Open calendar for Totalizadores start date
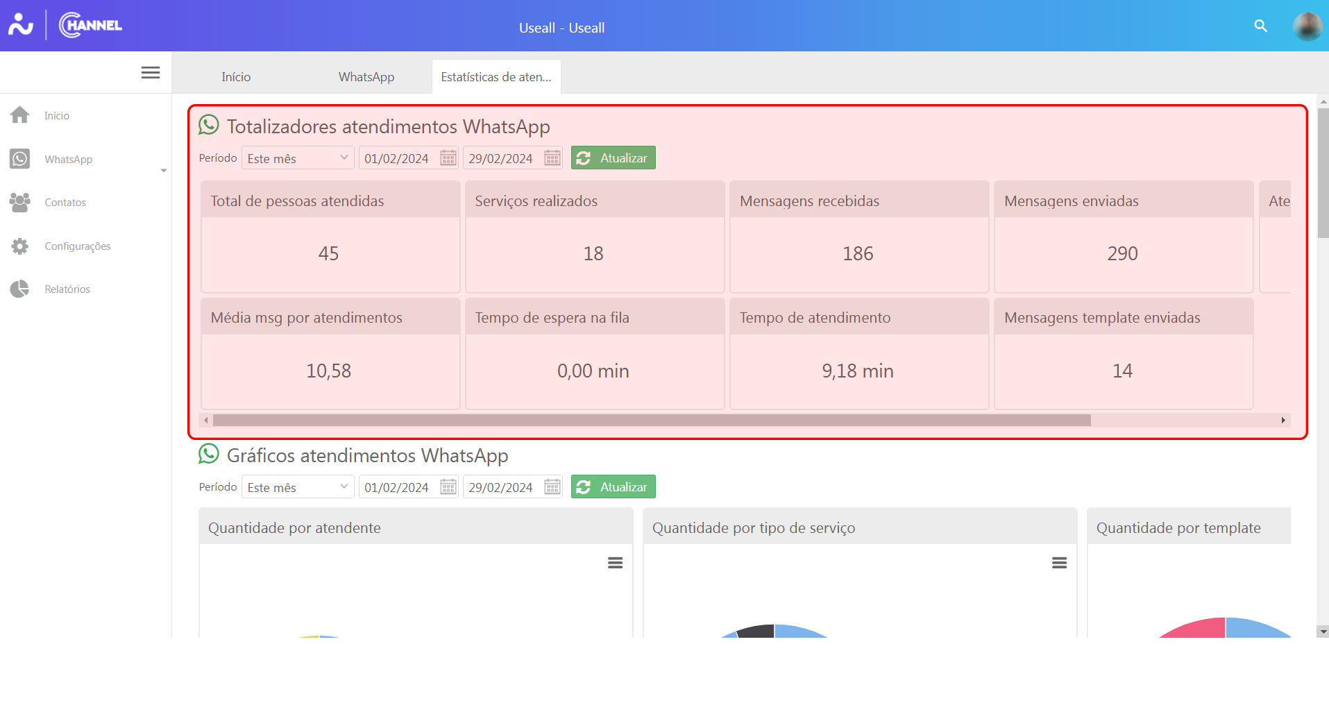 coord(448,158)
